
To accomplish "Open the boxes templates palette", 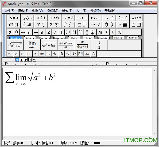I will [x=136, y=25].
